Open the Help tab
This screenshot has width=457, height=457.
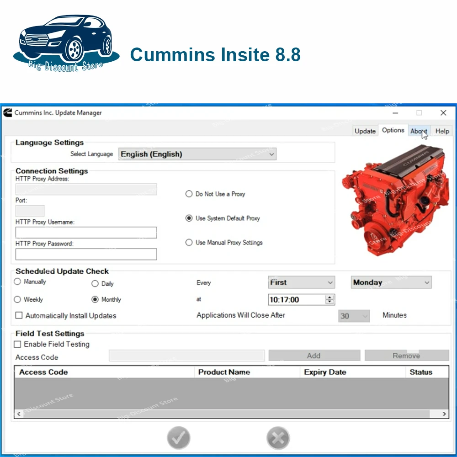pos(442,131)
